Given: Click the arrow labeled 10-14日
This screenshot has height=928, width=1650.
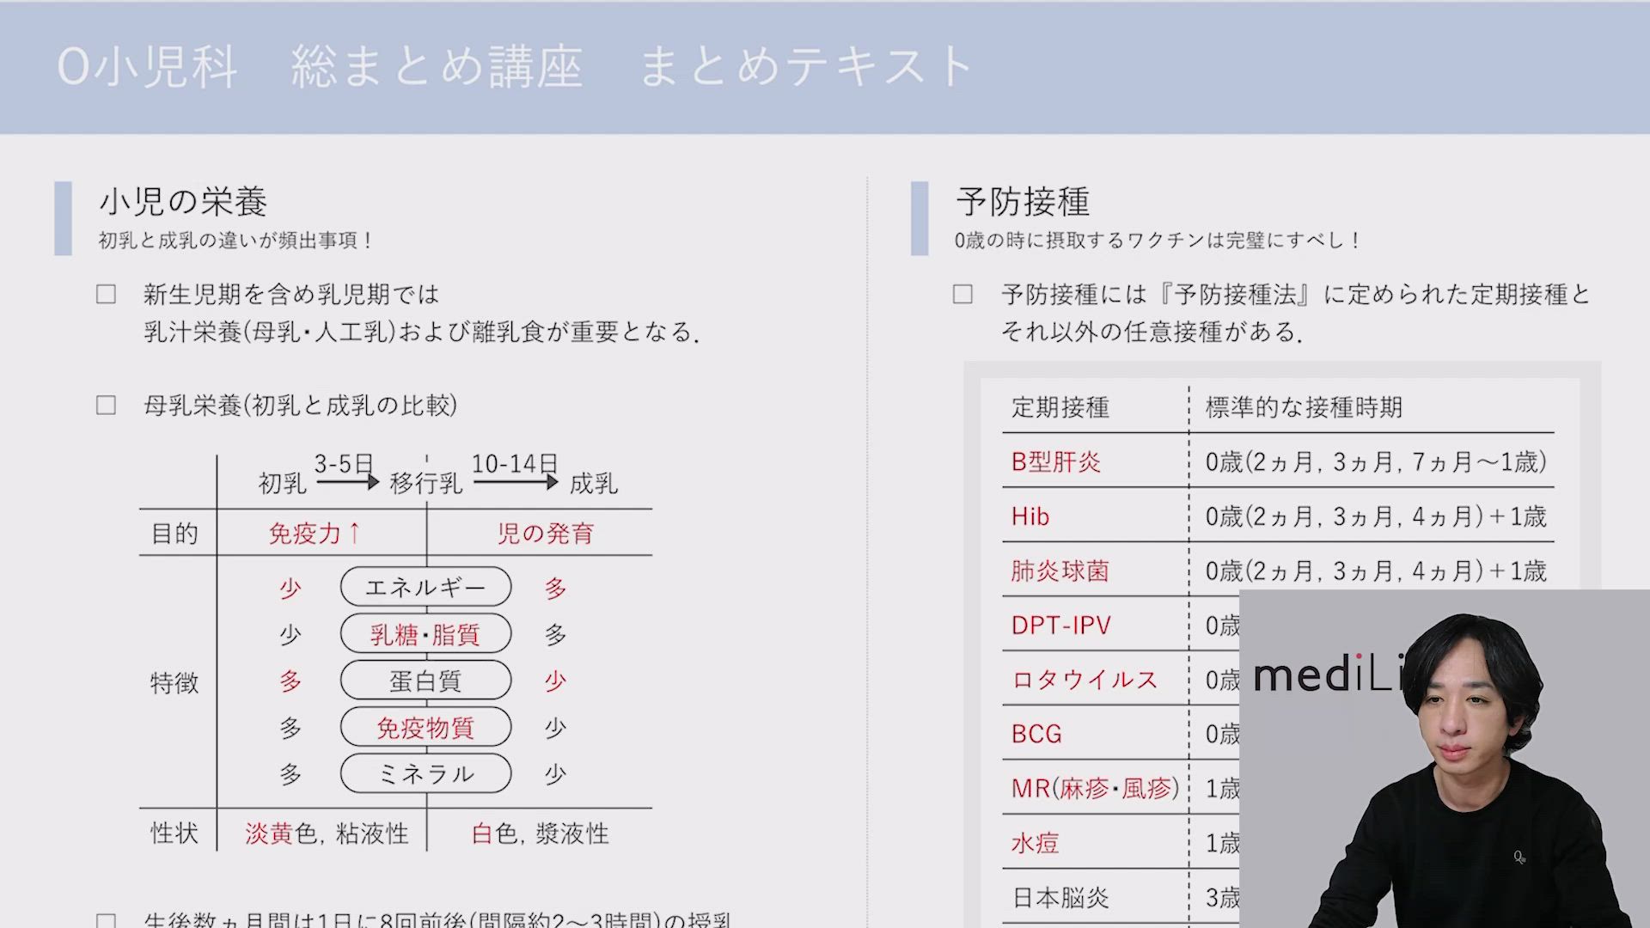Looking at the screenshot, I should (515, 482).
